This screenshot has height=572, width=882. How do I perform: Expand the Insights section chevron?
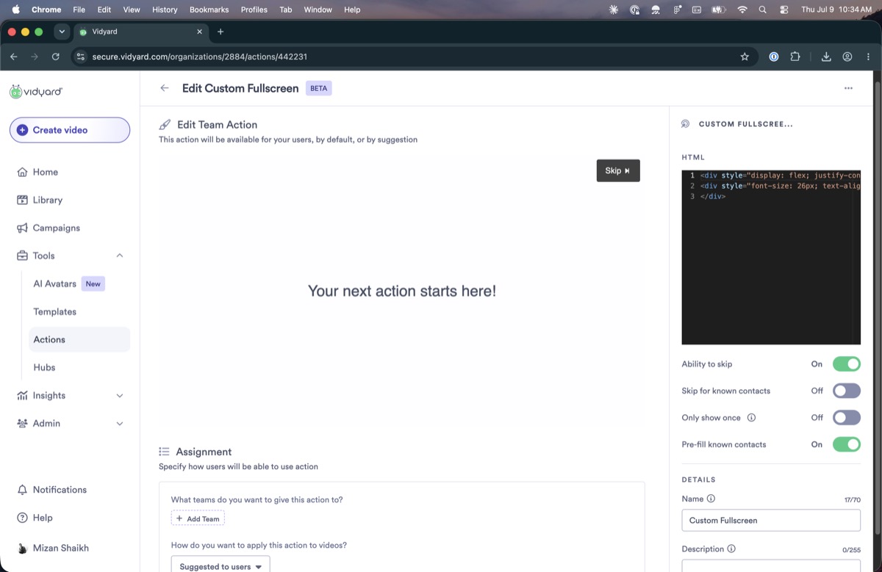(x=120, y=395)
